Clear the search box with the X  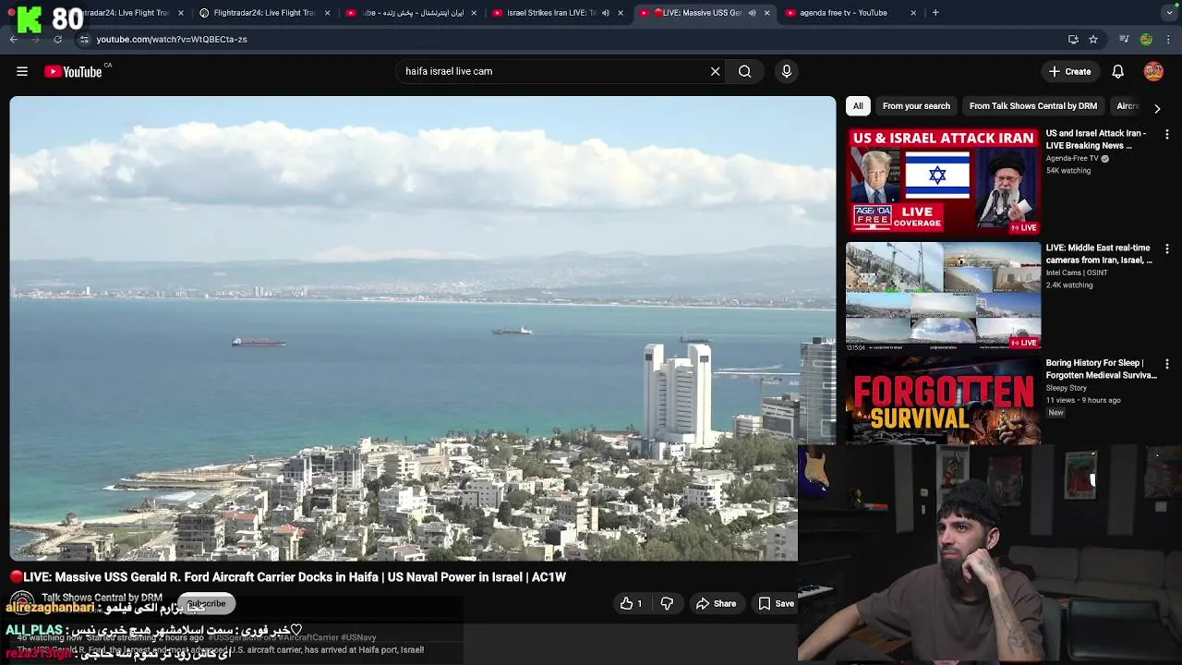[x=715, y=71]
